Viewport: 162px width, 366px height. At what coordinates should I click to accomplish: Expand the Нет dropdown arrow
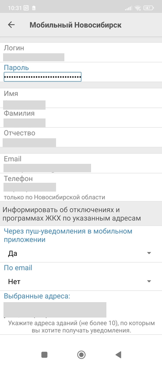click(149, 281)
